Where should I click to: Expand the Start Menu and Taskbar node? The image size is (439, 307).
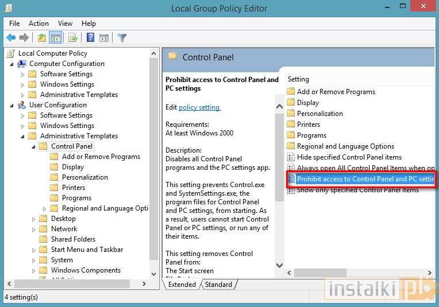33,250
